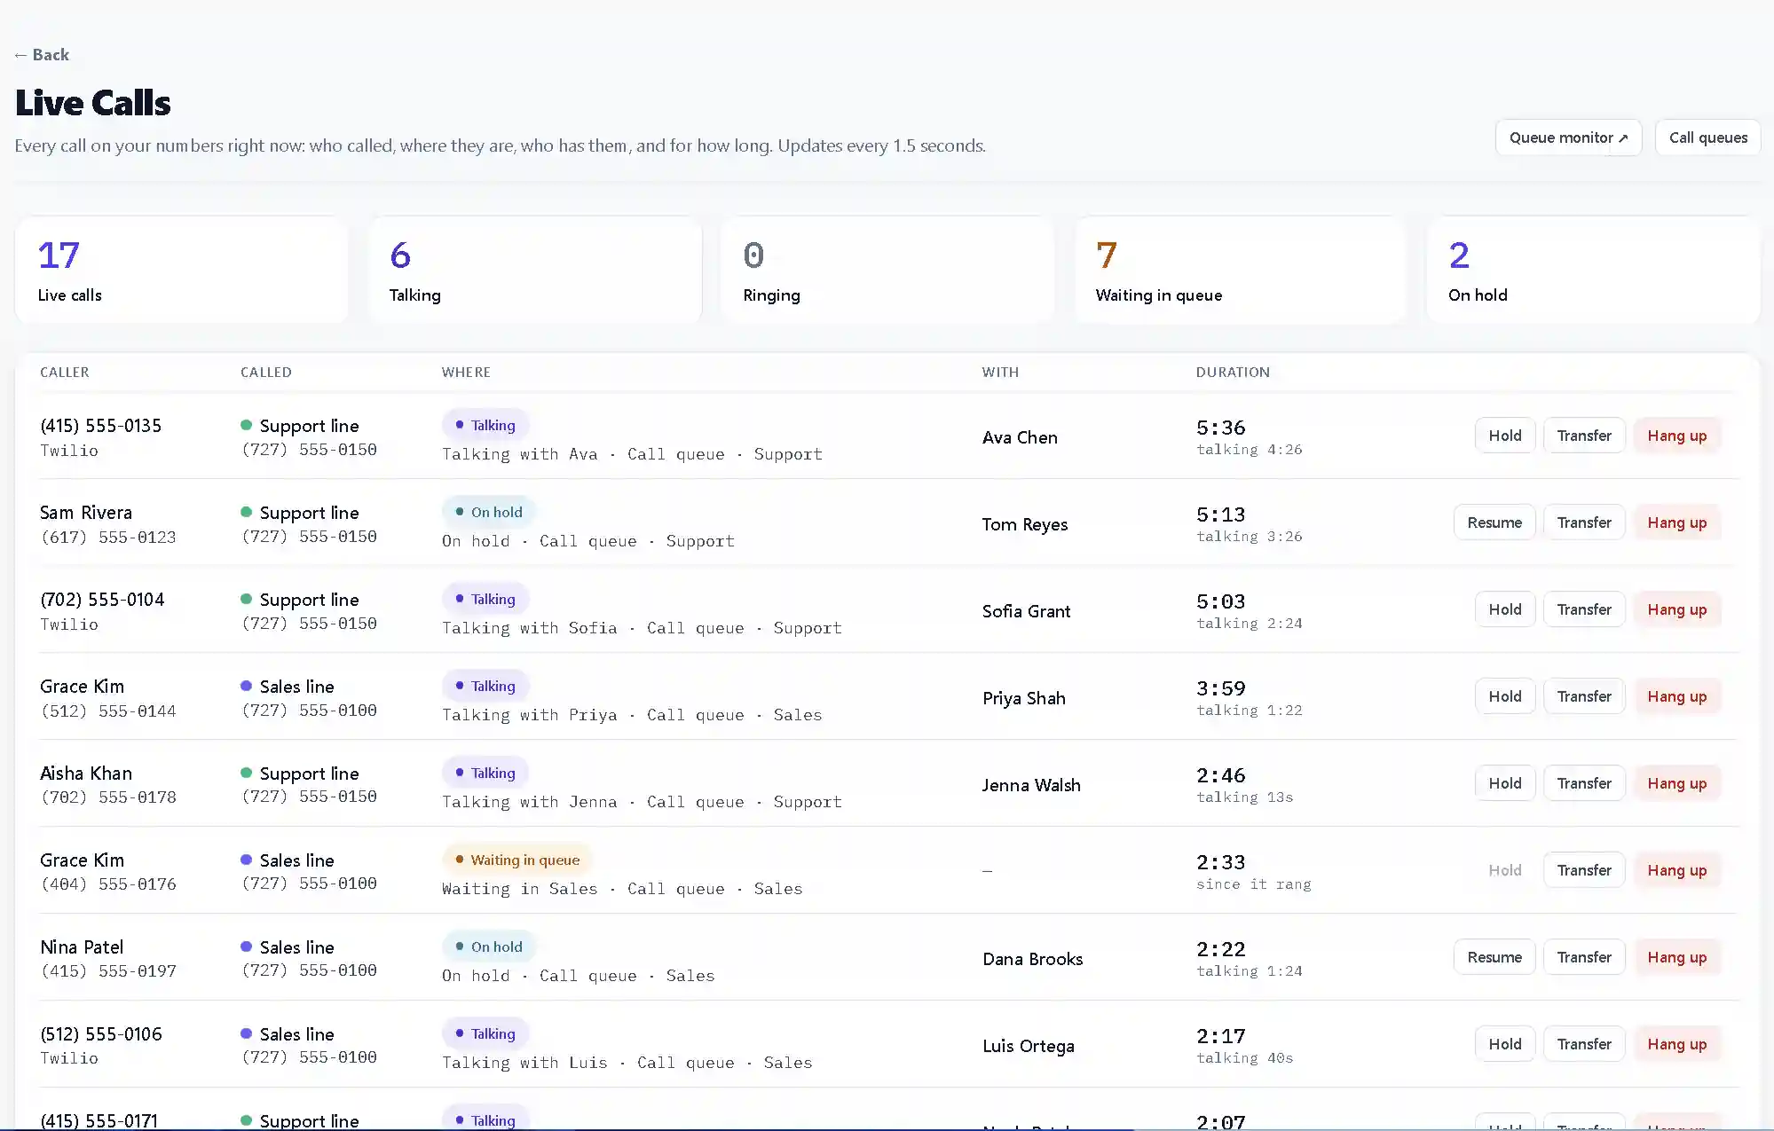Click 'Talking with Sofia · Call queue · Support'
The image size is (1774, 1131).
[x=642, y=628]
